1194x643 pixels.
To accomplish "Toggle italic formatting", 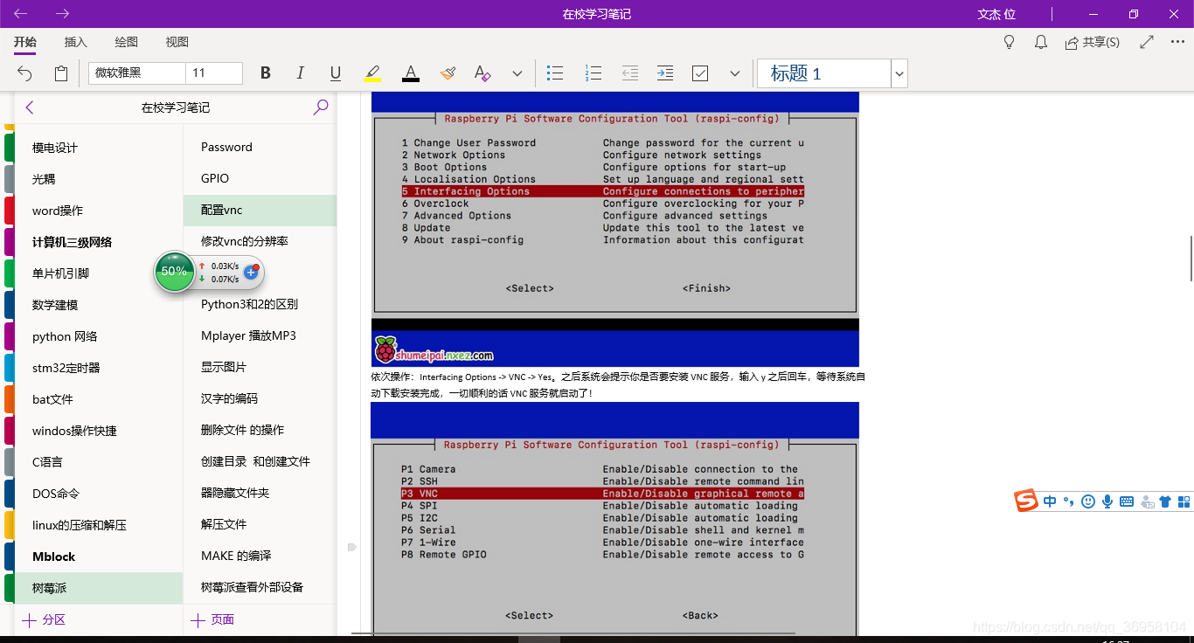I will point(300,73).
